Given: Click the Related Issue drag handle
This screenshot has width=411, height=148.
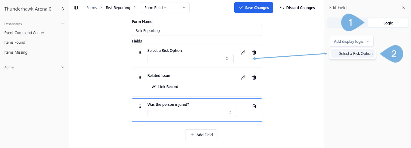Looking at the screenshot, I should (140, 77).
